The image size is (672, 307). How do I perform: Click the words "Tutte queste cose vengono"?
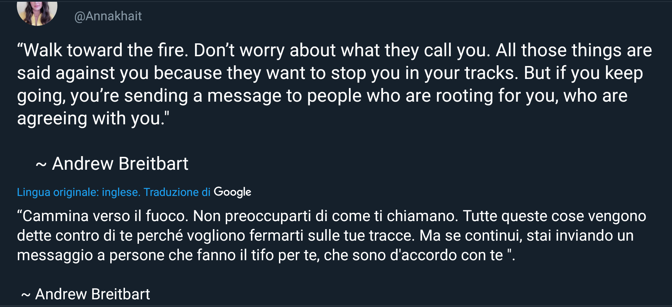554,216
